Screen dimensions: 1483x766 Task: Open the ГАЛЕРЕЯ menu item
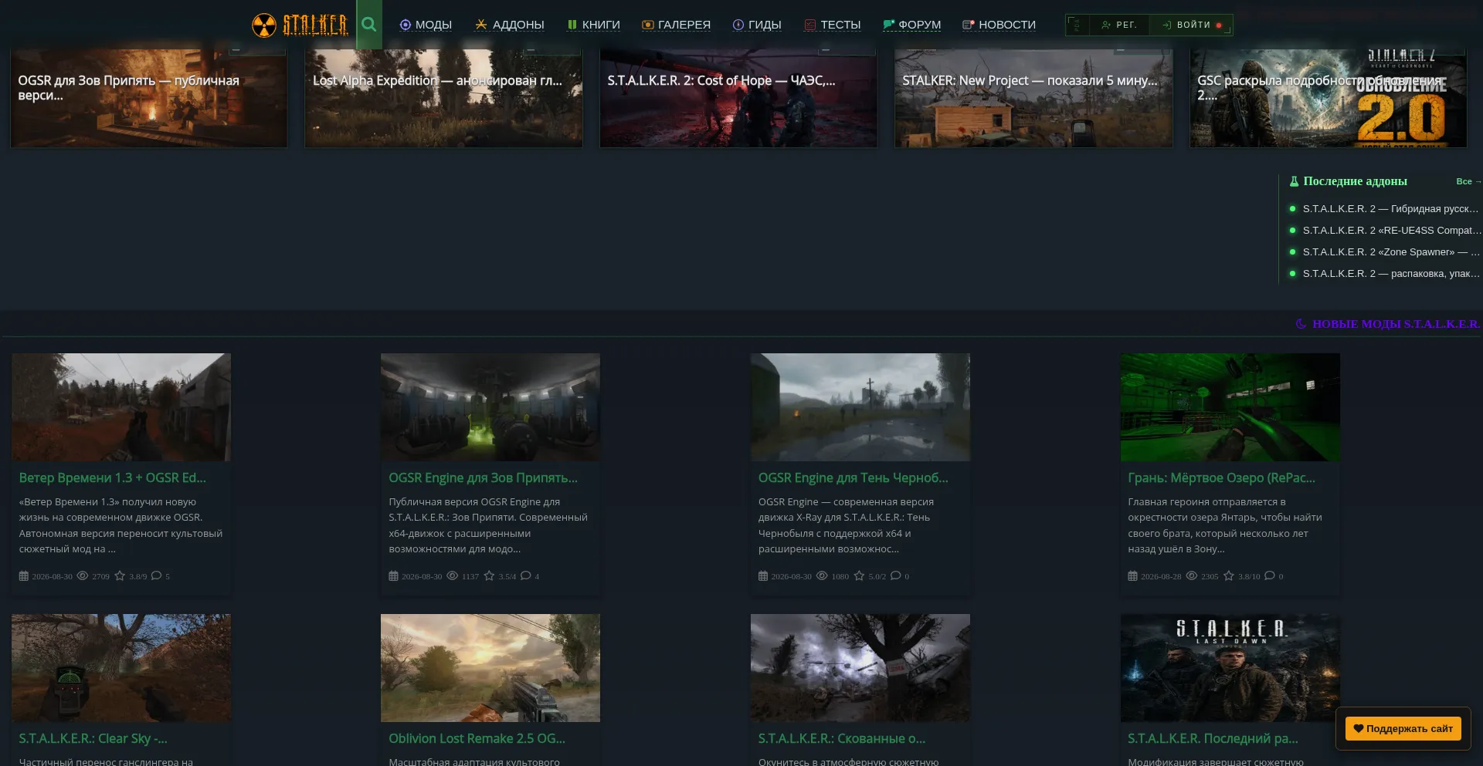[676, 25]
